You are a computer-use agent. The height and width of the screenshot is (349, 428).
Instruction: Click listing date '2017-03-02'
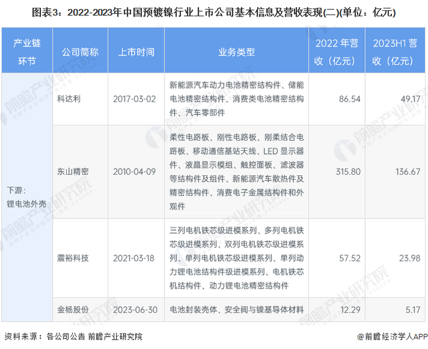pos(135,99)
